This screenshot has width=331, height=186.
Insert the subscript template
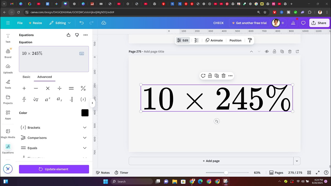click(x=59, y=99)
